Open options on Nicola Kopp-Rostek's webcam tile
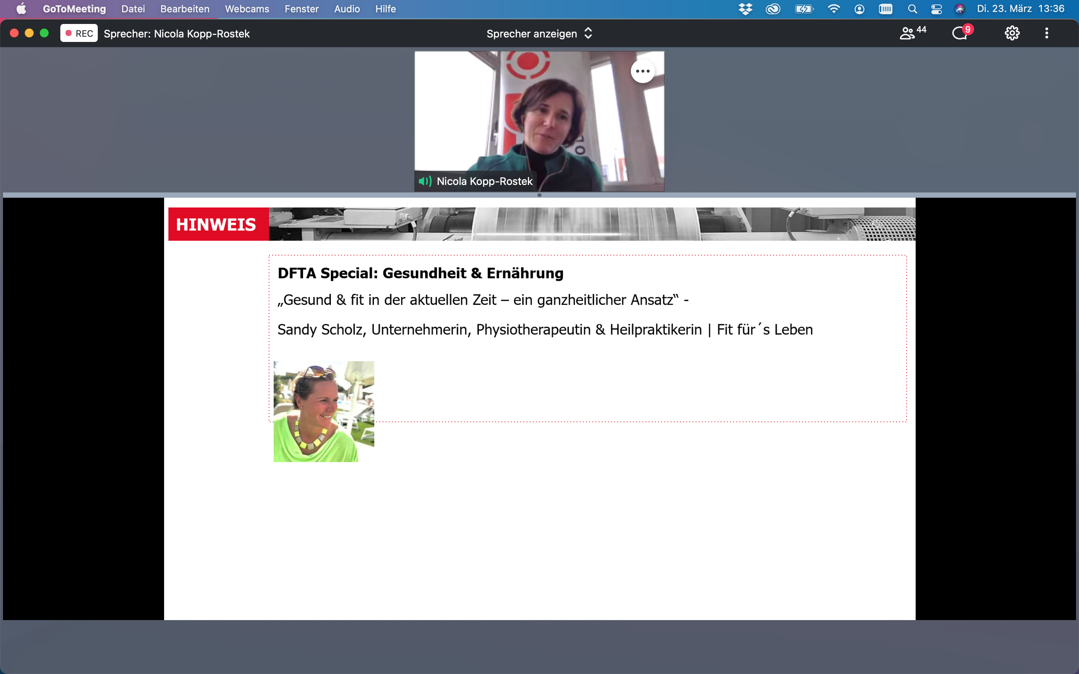The image size is (1079, 674). (643, 71)
